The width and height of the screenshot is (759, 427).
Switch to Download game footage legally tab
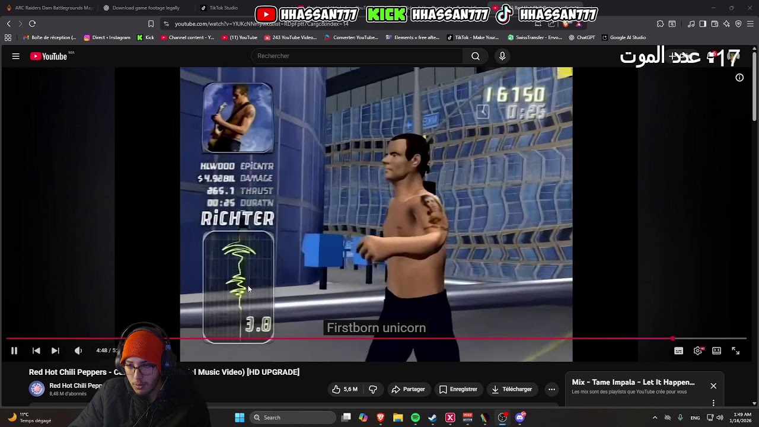tap(145, 8)
